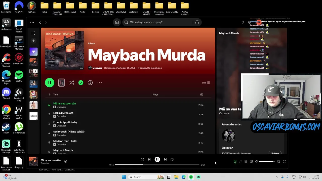Open Oscaviar artist link under album title

[x=97, y=68]
